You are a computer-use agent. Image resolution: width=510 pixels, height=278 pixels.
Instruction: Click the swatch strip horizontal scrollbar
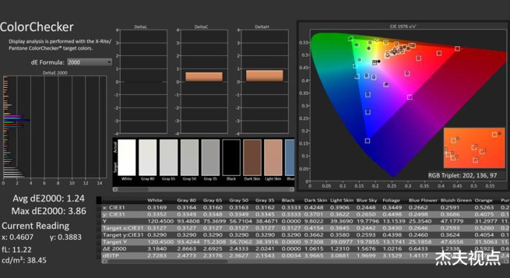coord(203,189)
